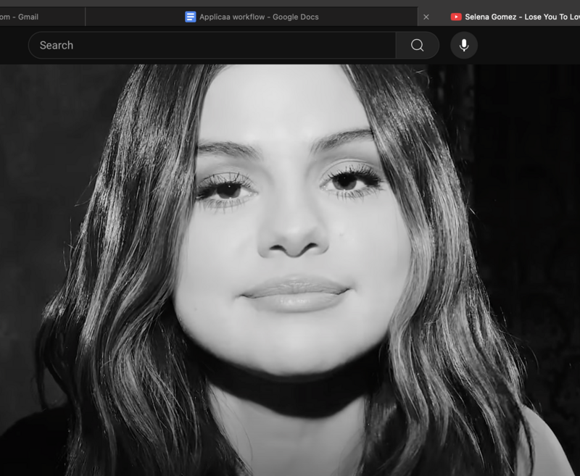580x476 pixels.
Task: Click the red YouTube favicon in tab
Action: 456,17
